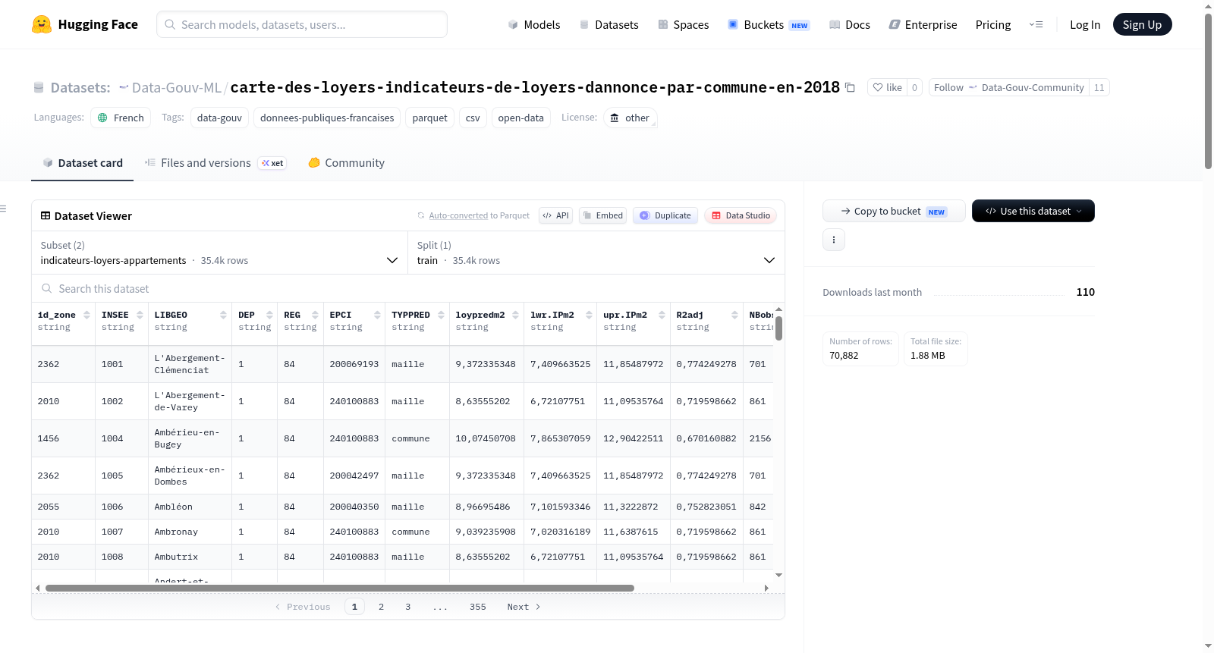
Task: Switch to the Community tab
Action: tap(346, 163)
